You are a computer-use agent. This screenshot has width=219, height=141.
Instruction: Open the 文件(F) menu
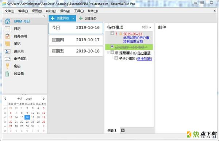pos(9,11)
